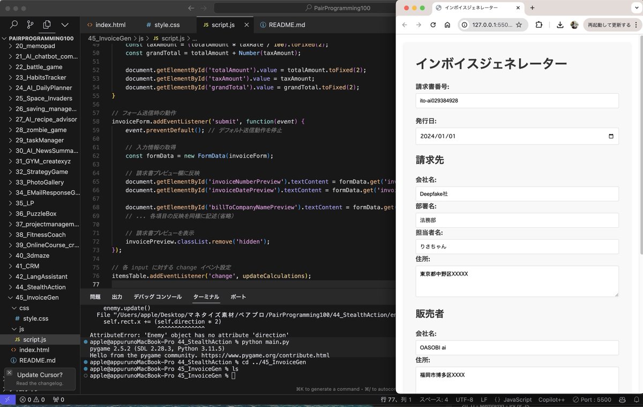643x407 pixels.
Task: Switch to the ポート panel tab
Action: click(x=238, y=297)
